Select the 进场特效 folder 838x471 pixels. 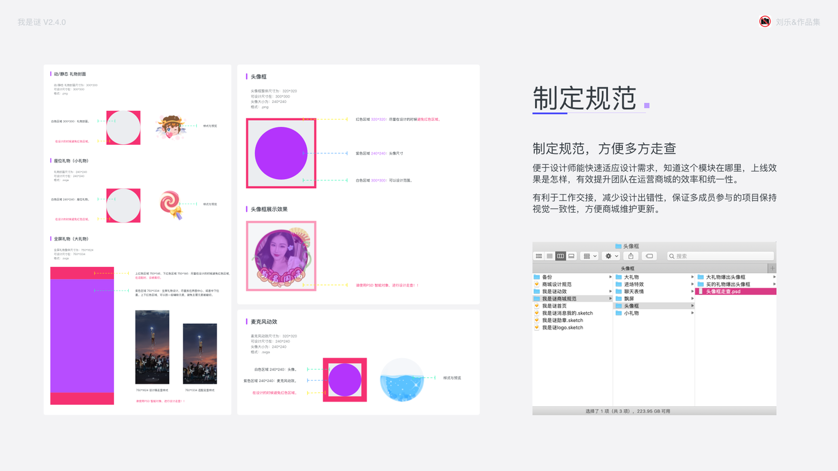click(x=655, y=285)
